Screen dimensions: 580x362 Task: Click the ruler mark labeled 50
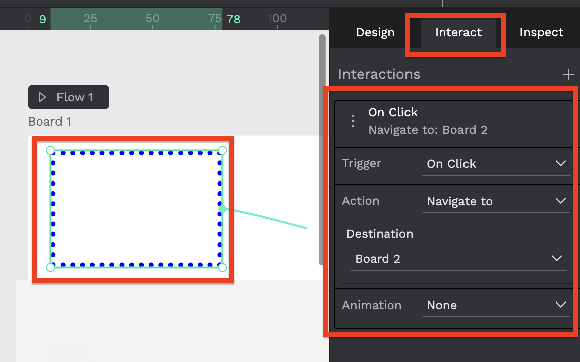tap(152, 19)
